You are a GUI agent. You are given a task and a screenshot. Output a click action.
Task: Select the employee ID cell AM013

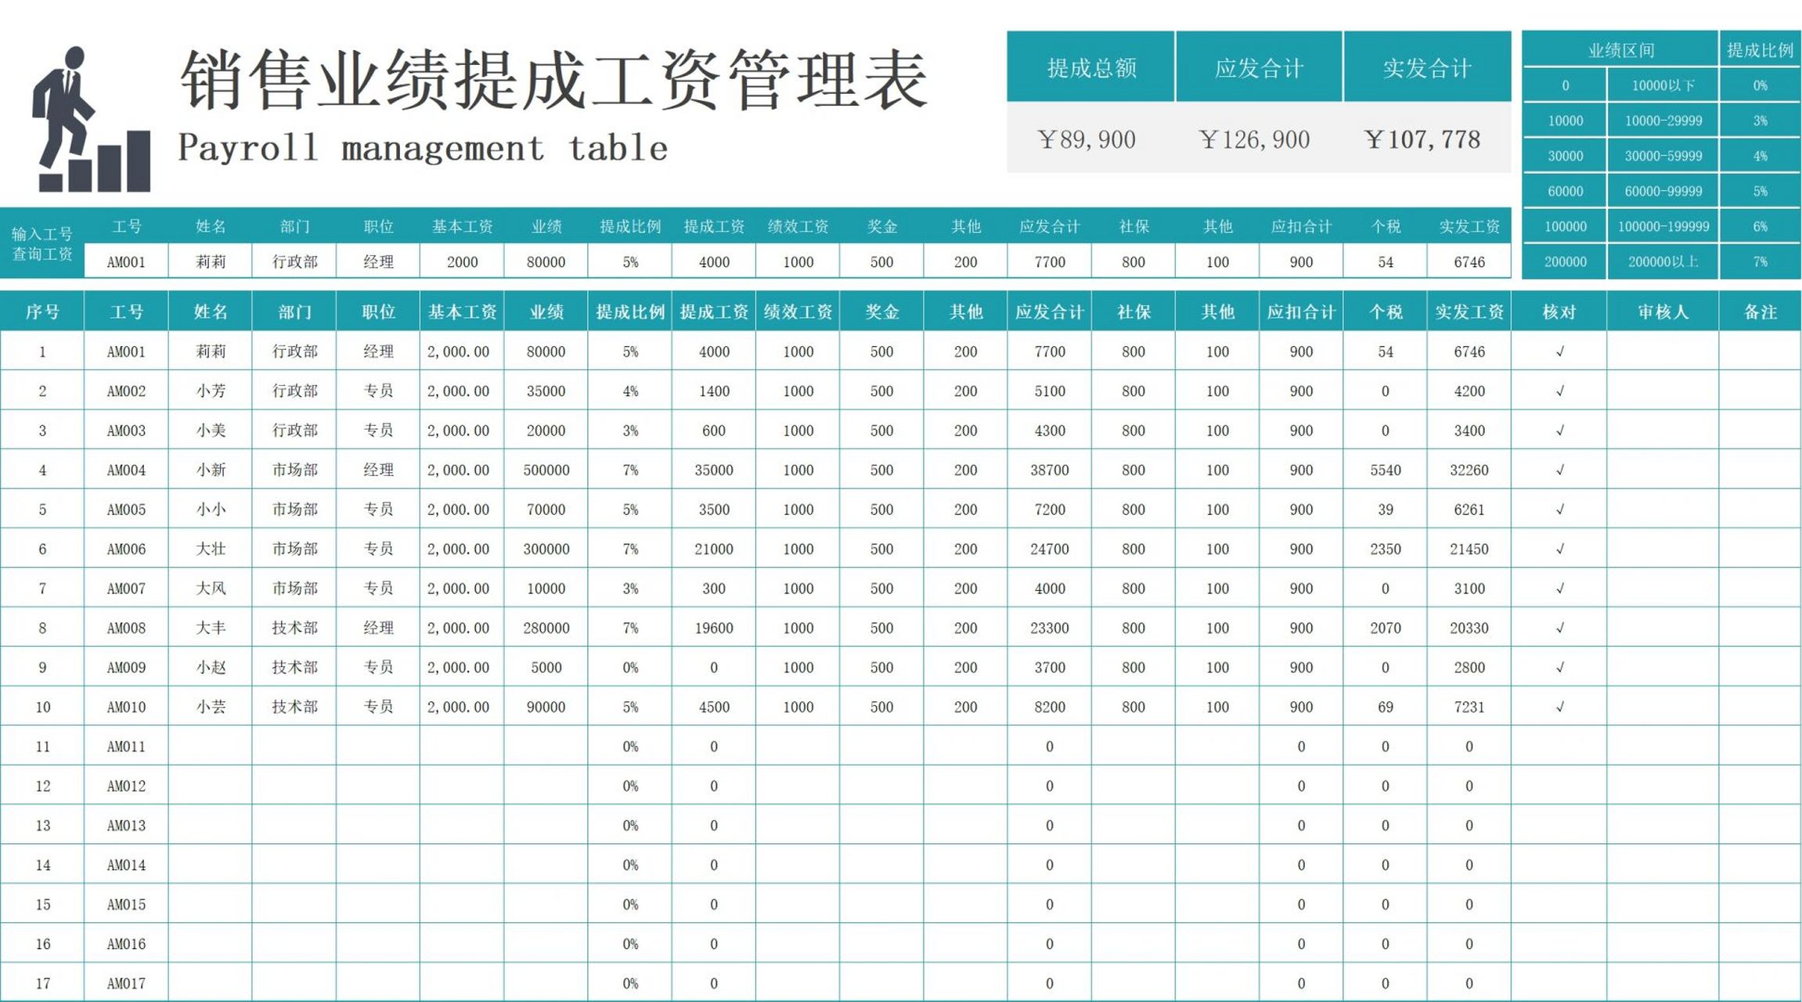[x=126, y=825]
